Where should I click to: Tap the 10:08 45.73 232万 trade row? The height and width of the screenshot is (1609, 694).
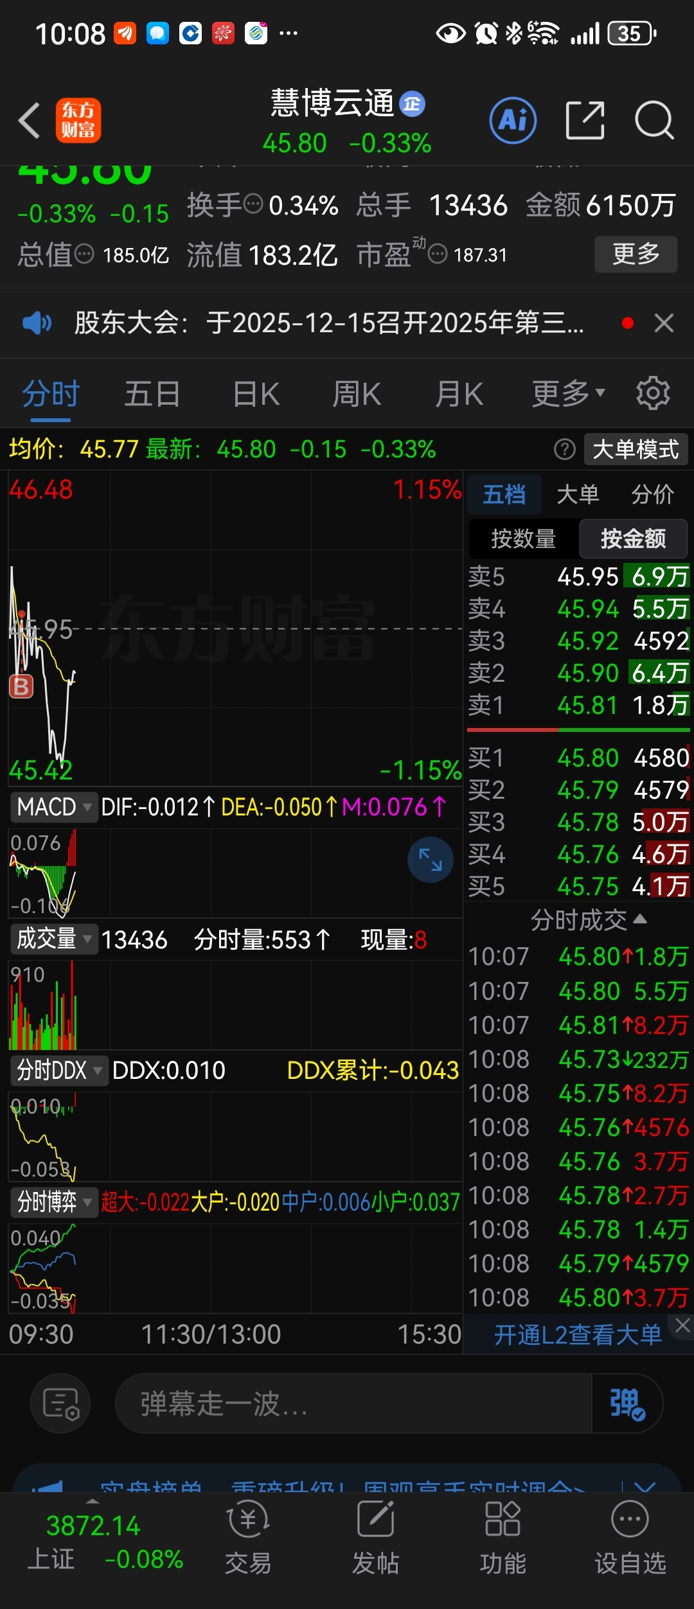(579, 1059)
